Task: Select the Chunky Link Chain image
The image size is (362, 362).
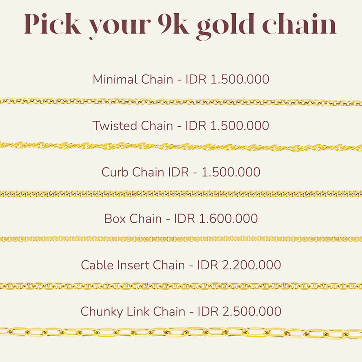Action: [181, 333]
